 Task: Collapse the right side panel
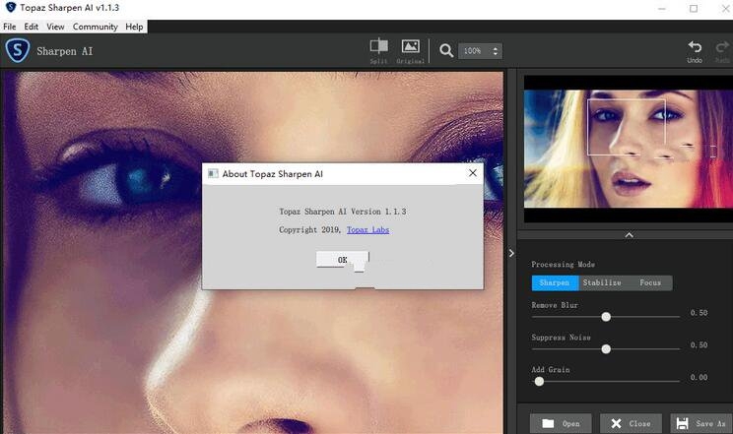(x=510, y=253)
